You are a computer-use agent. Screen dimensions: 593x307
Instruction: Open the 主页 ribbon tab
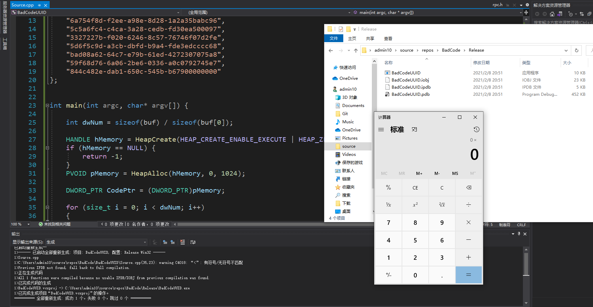click(x=352, y=38)
